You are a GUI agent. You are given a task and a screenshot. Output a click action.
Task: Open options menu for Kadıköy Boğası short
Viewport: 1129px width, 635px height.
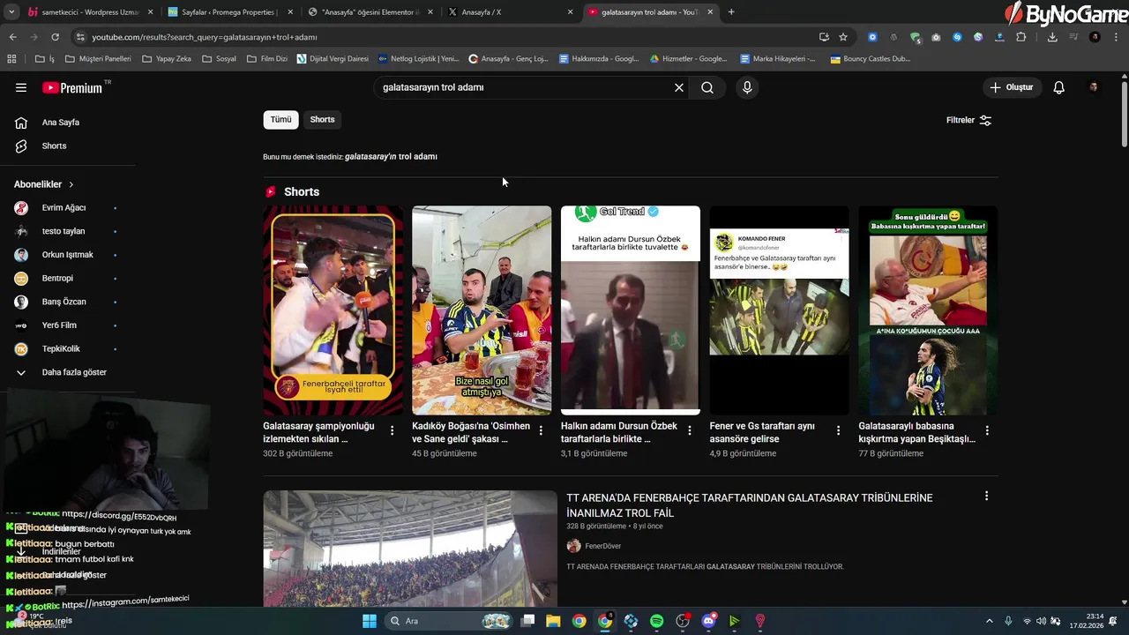coord(541,430)
